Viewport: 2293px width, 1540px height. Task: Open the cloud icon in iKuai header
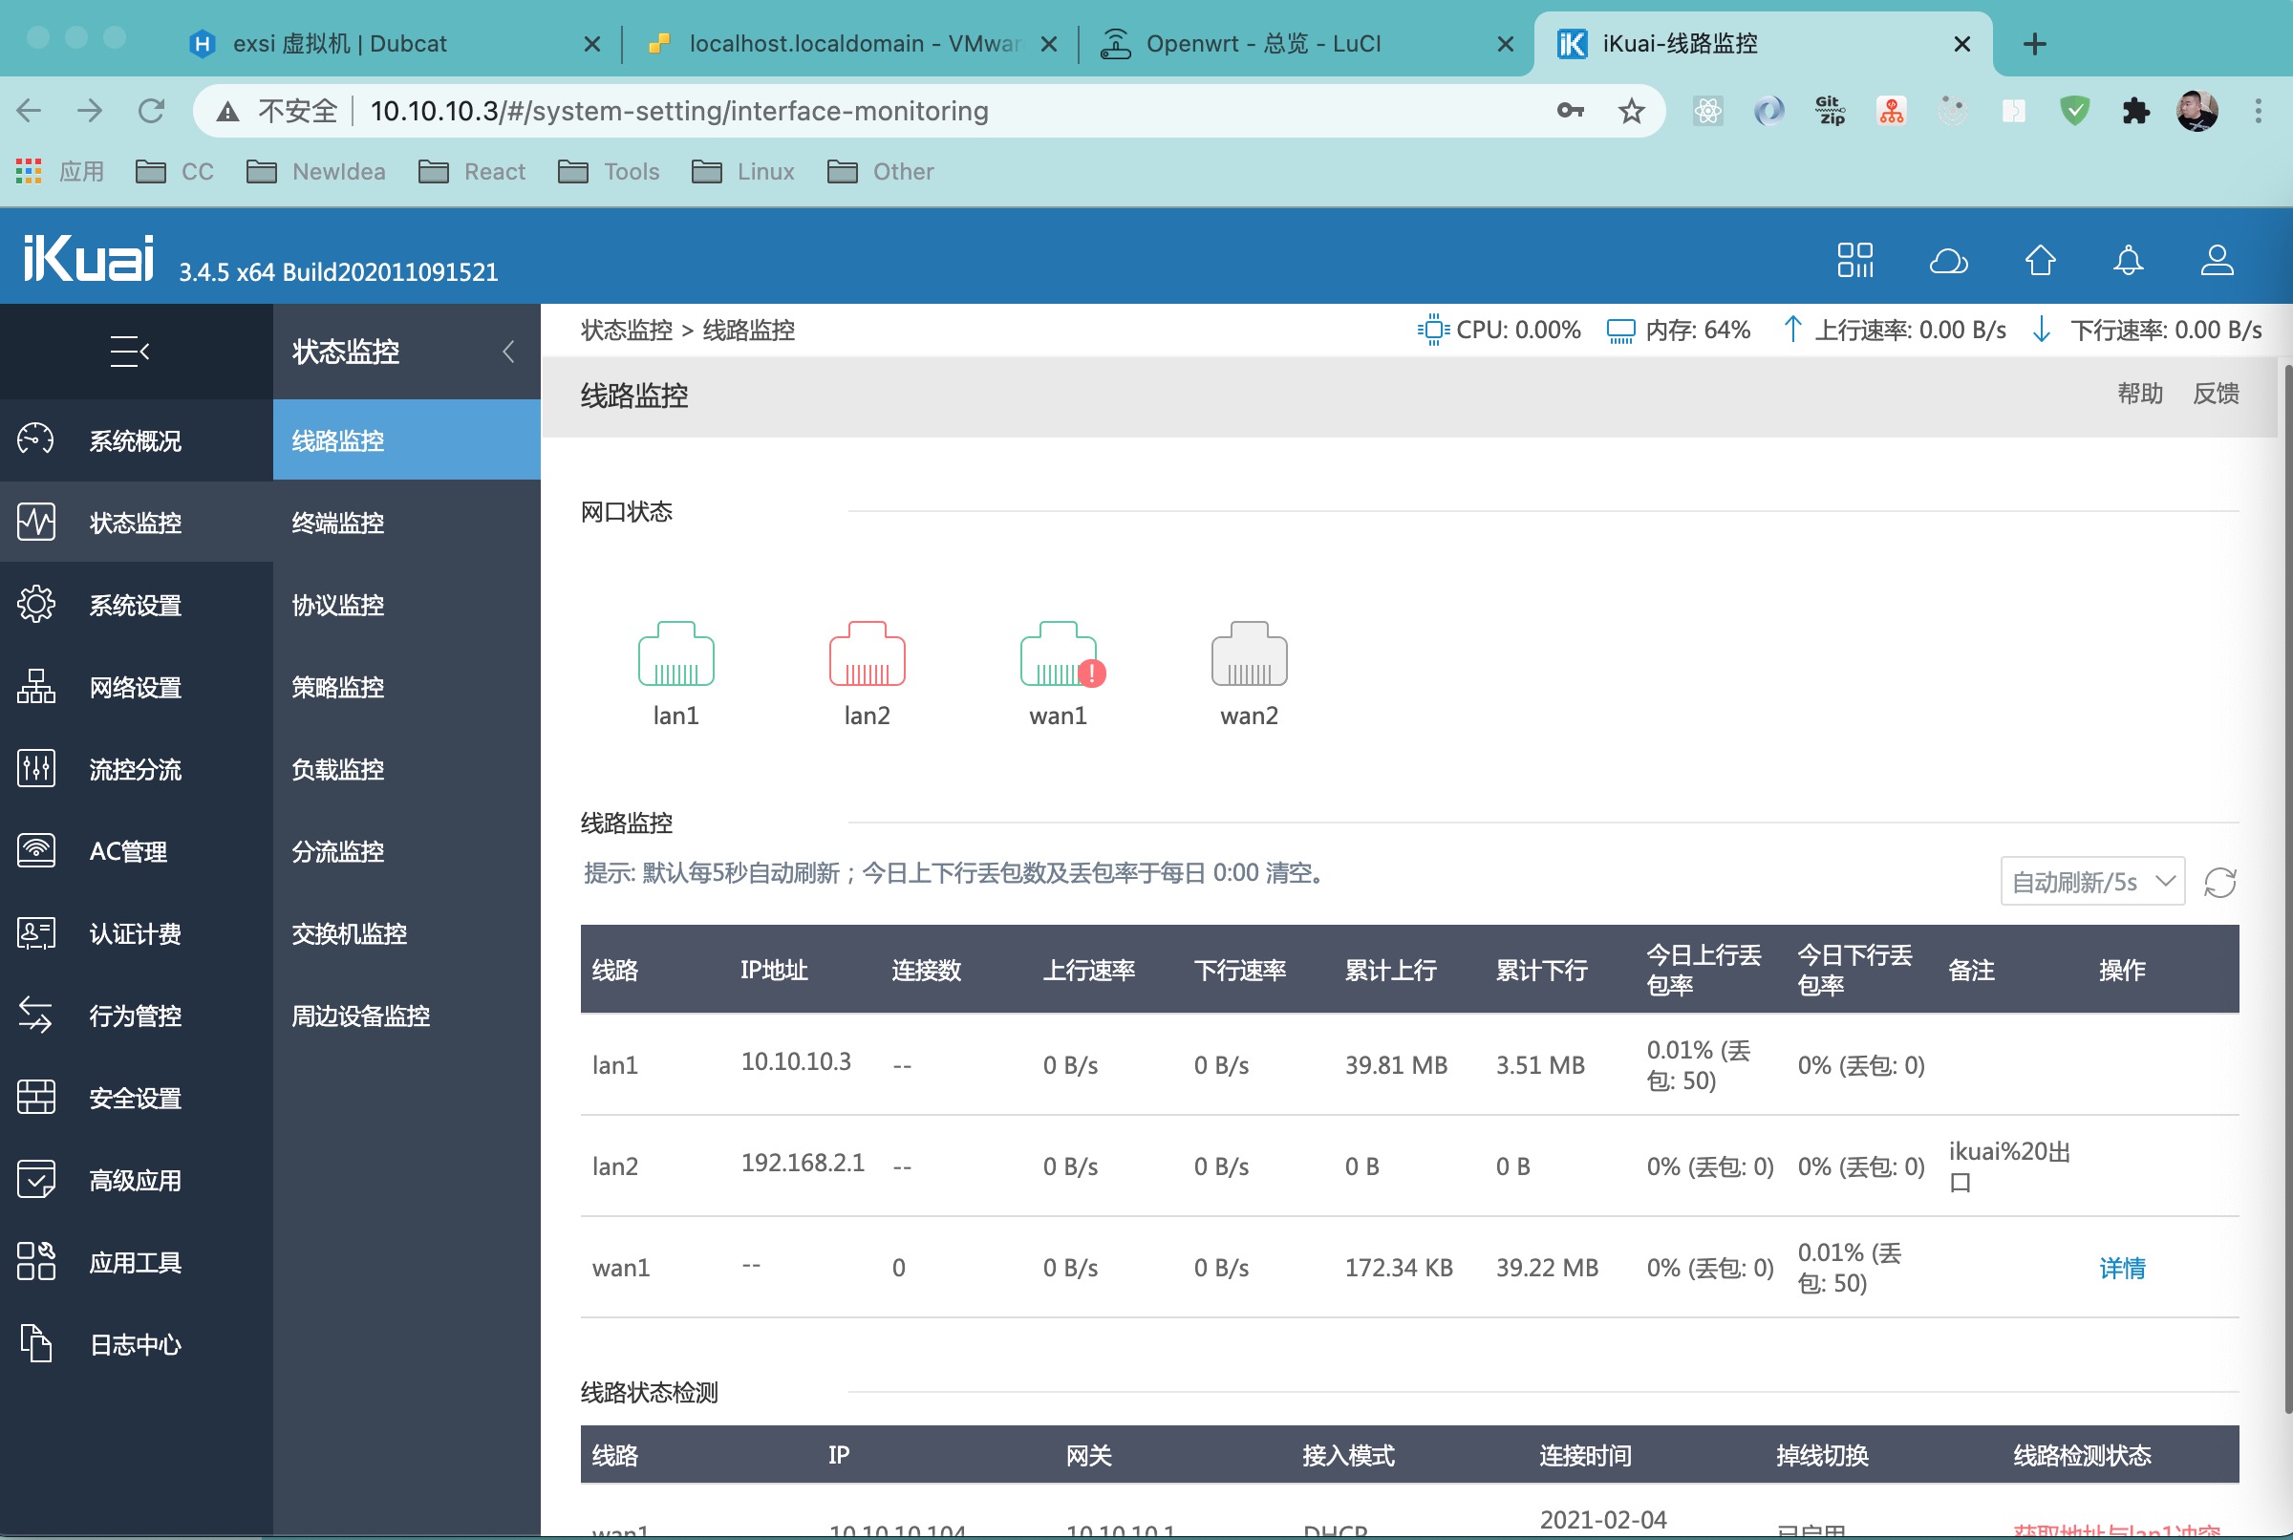point(1948,261)
